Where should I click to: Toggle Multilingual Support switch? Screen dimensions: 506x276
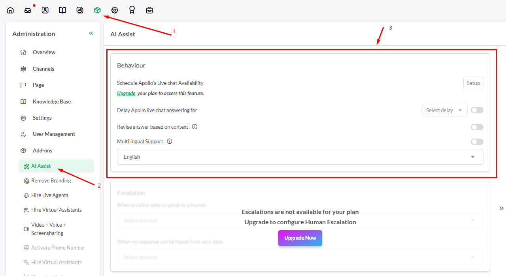tap(477, 142)
